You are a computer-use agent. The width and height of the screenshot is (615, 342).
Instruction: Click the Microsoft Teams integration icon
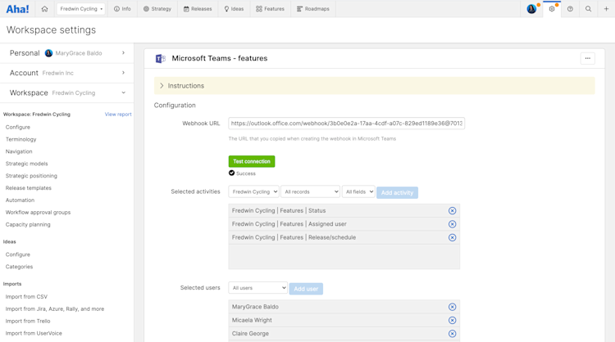[x=161, y=58]
